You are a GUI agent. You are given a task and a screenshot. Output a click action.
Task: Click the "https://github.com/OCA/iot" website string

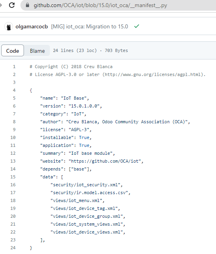coord(105,161)
